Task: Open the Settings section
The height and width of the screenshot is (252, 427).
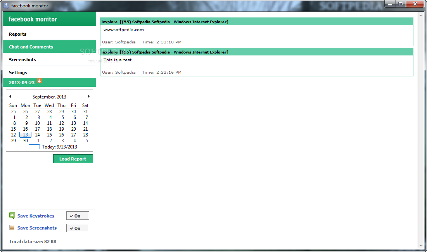Action: 49,72
